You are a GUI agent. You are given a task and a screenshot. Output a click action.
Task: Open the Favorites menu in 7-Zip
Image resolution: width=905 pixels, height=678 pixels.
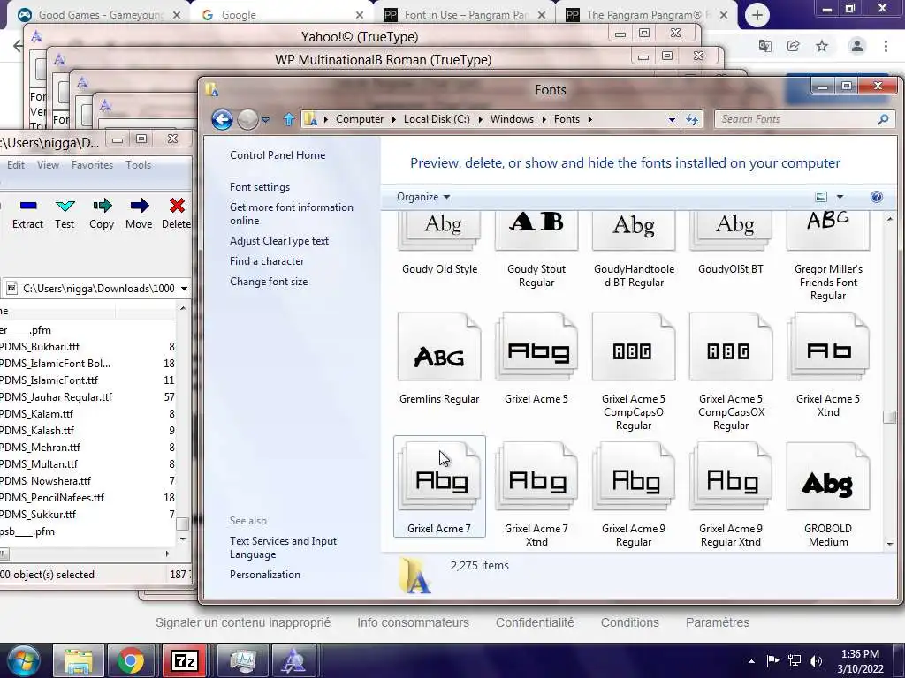coord(92,165)
